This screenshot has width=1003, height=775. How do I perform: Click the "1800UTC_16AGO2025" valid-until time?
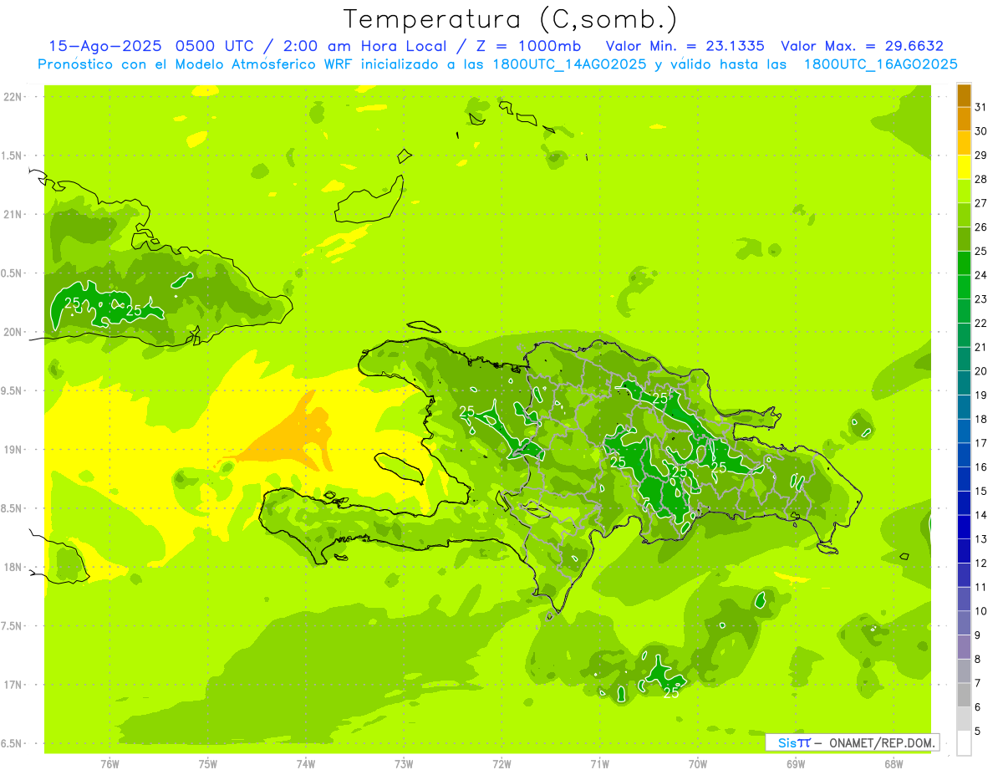pyautogui.click(x=880, y=64)
